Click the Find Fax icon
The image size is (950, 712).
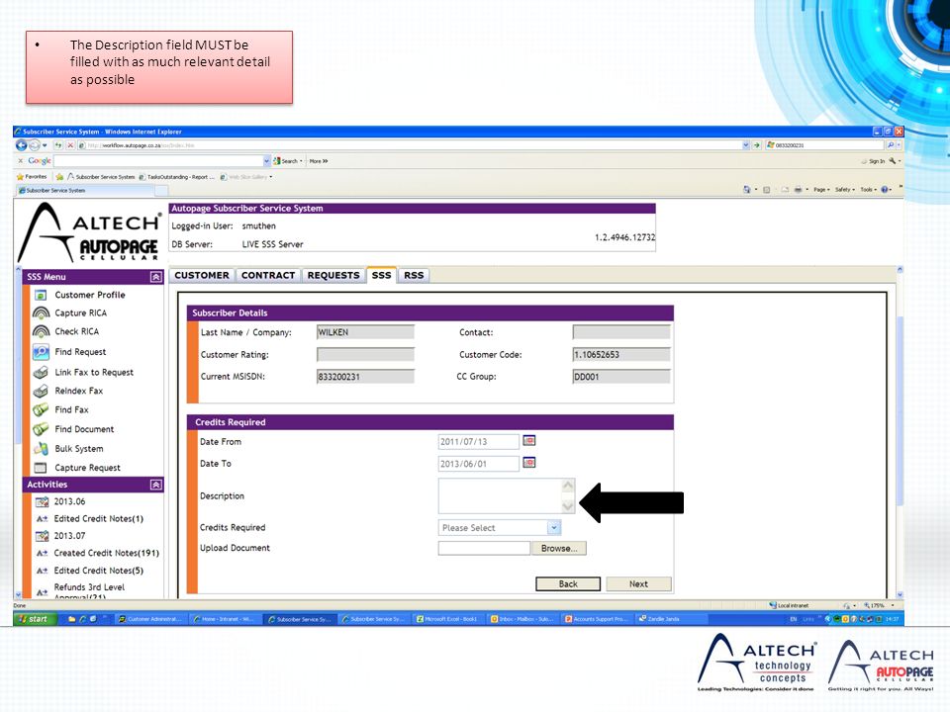[x=41, y=409]
